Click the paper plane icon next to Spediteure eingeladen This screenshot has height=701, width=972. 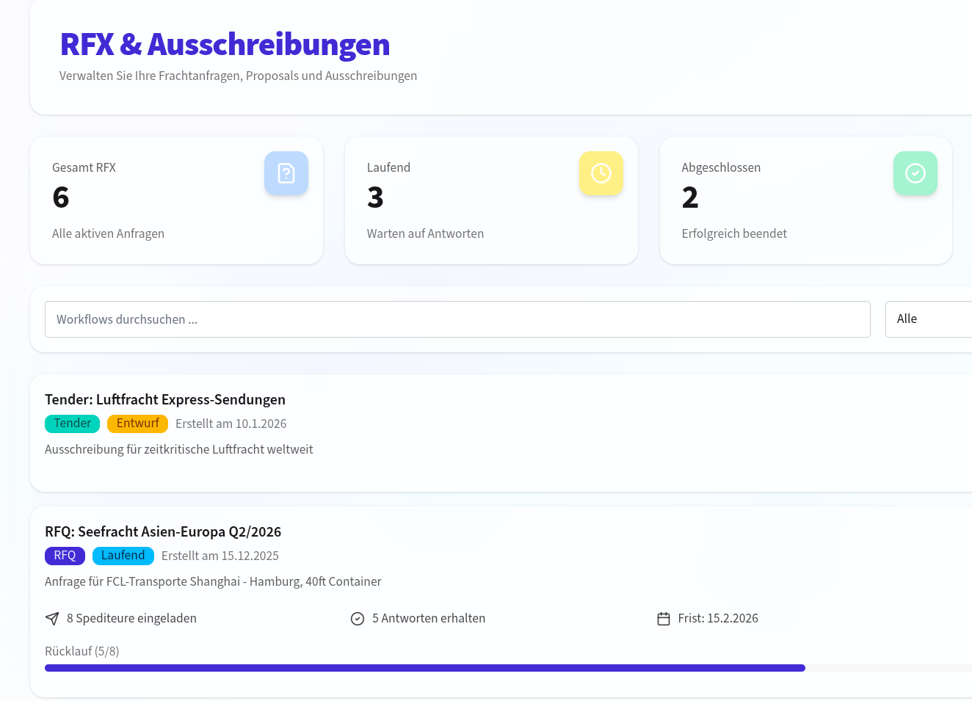tap(51, 618)
